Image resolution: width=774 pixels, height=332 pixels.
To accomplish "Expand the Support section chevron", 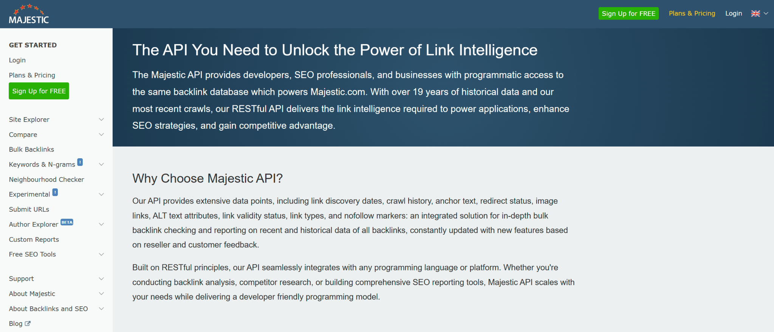I will tap(101, 279).
